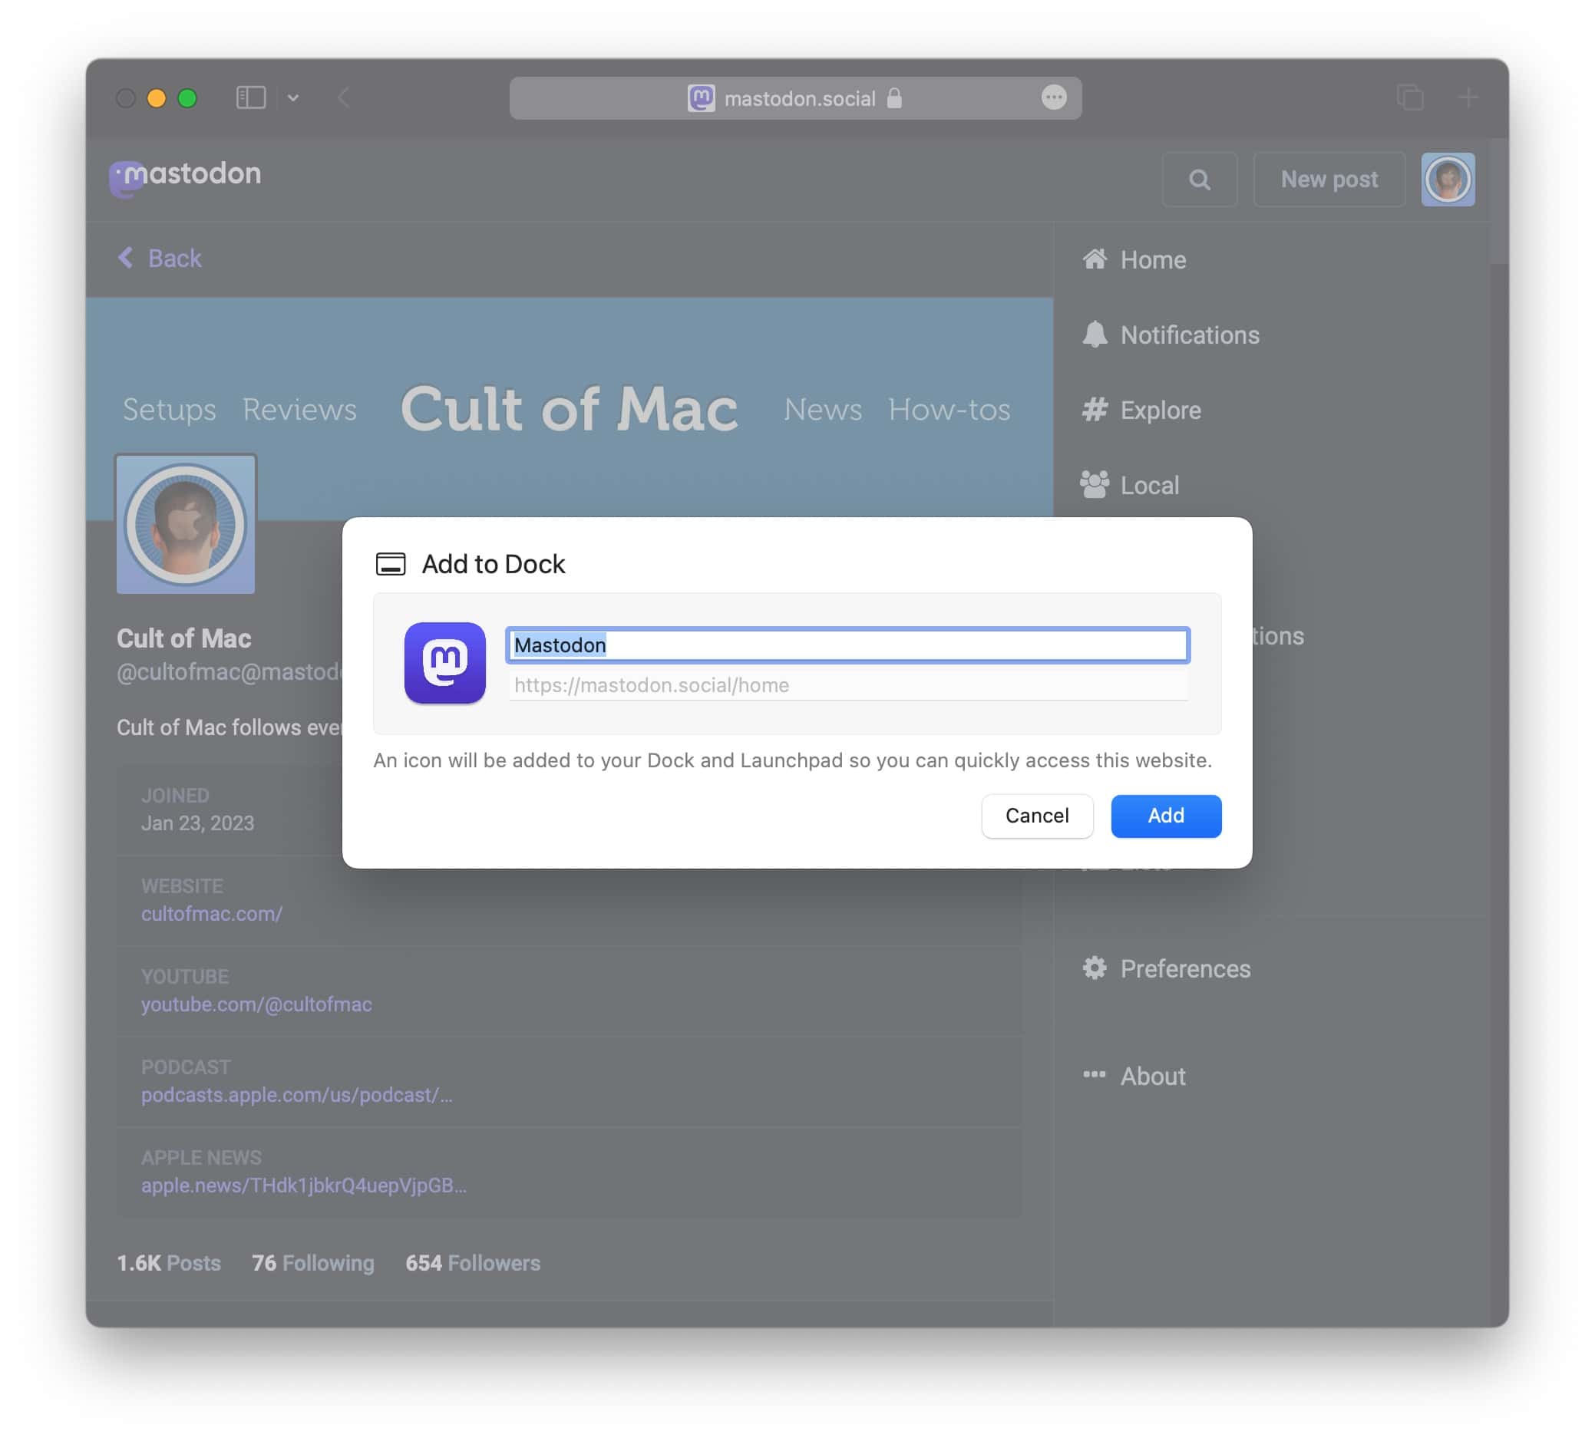
Task: Click the 654 Followers count
Action: [472, 1262]
